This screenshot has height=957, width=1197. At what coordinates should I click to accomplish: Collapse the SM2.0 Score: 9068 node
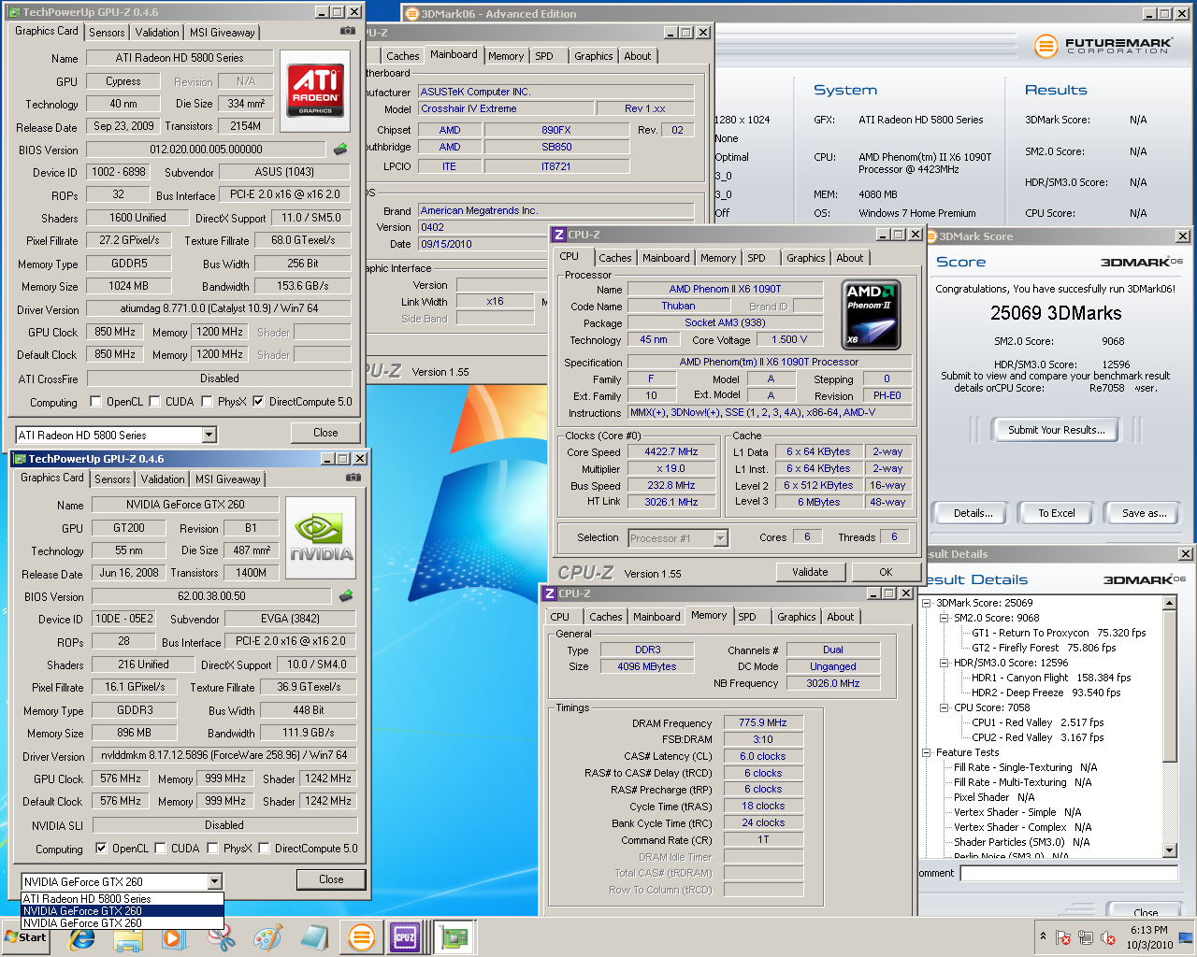[x=945, y=618]
